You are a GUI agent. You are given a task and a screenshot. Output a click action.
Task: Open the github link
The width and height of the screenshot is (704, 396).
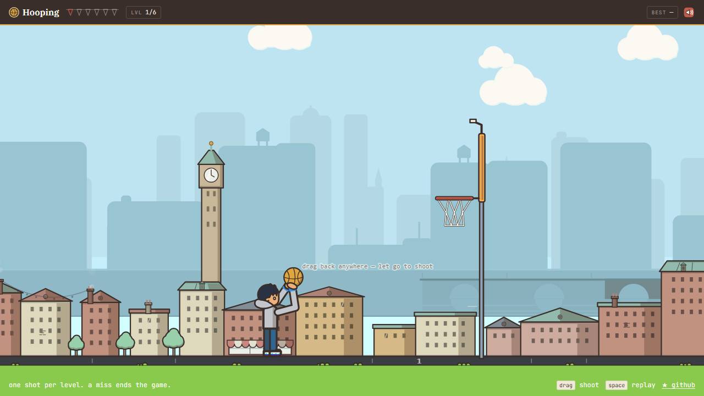tap(679, 385)
